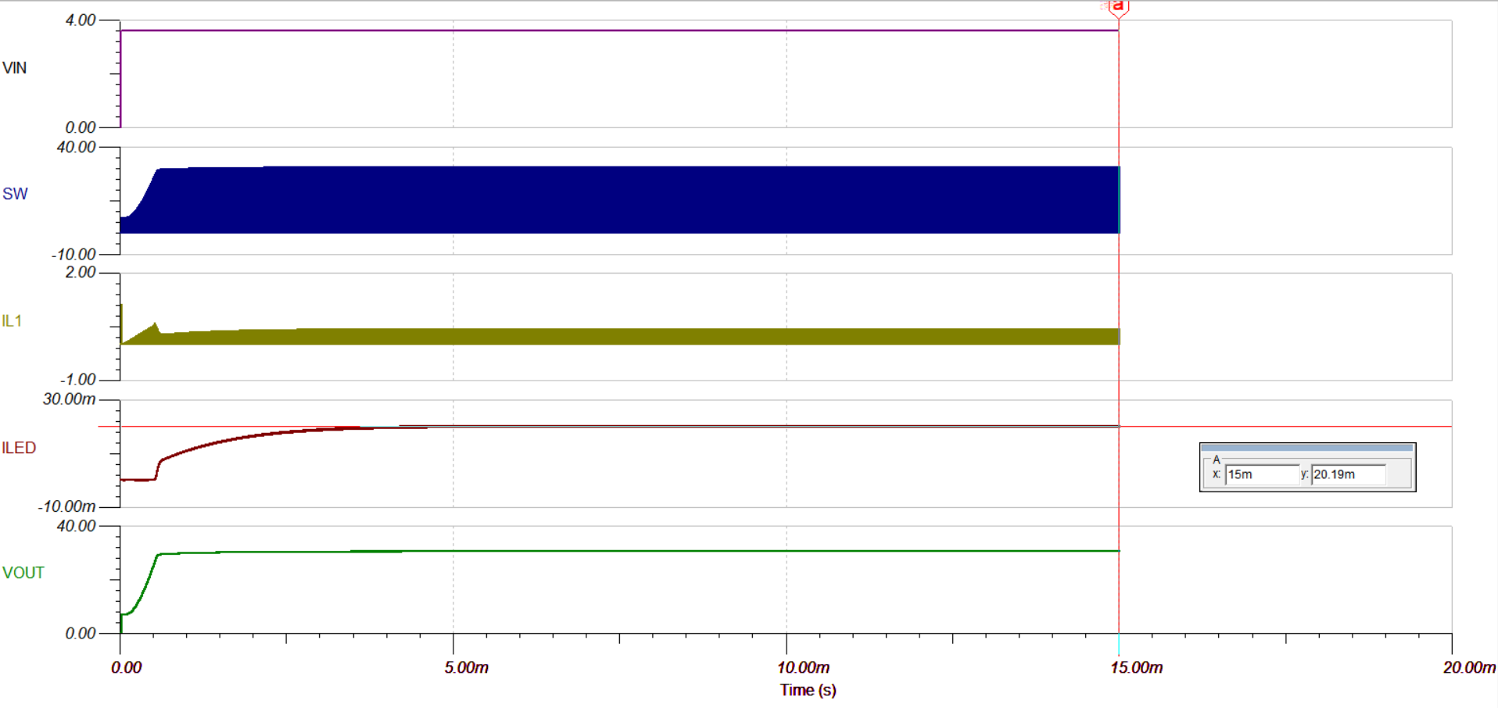Select the SW trace label
The width and height of the screenshot is (1498, 708).
point(15,194)
